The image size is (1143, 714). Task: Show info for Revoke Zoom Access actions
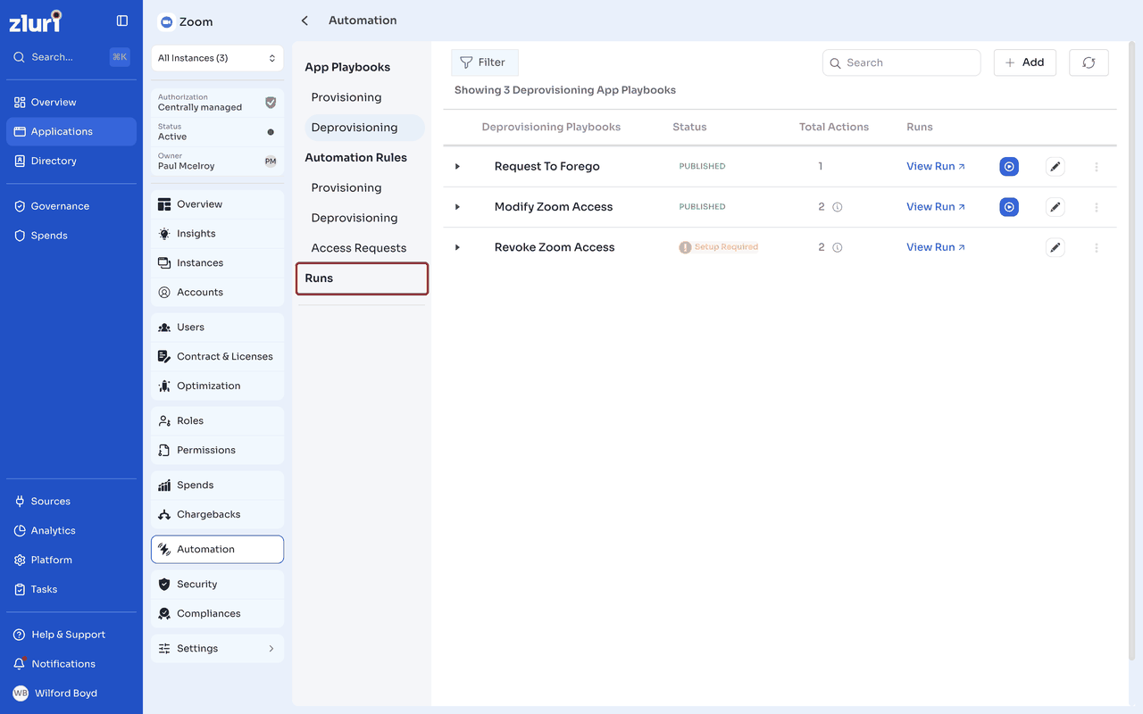click(x=838, y=247)
